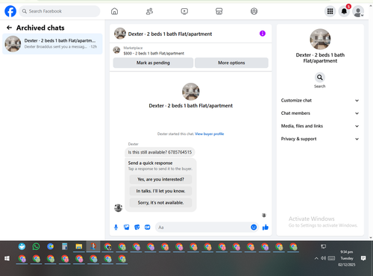Open Calculator from the taskbar
Viewport: 373px width, 276px height.
pos(65,246)
